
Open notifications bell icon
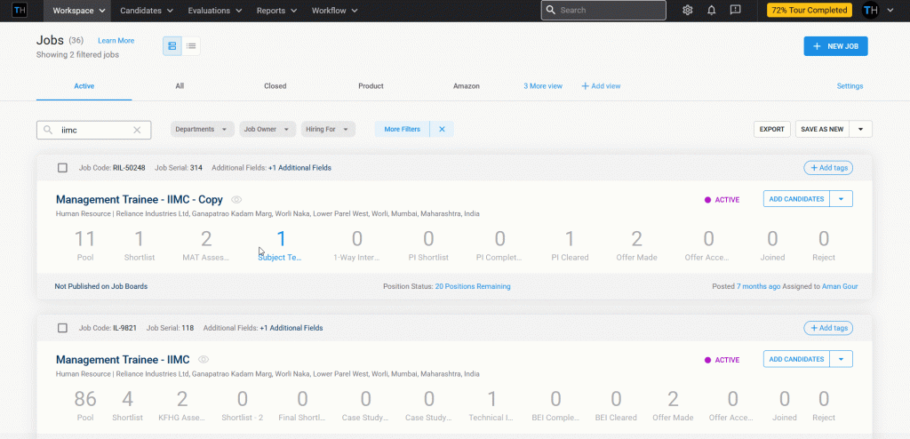click(712, 11)
